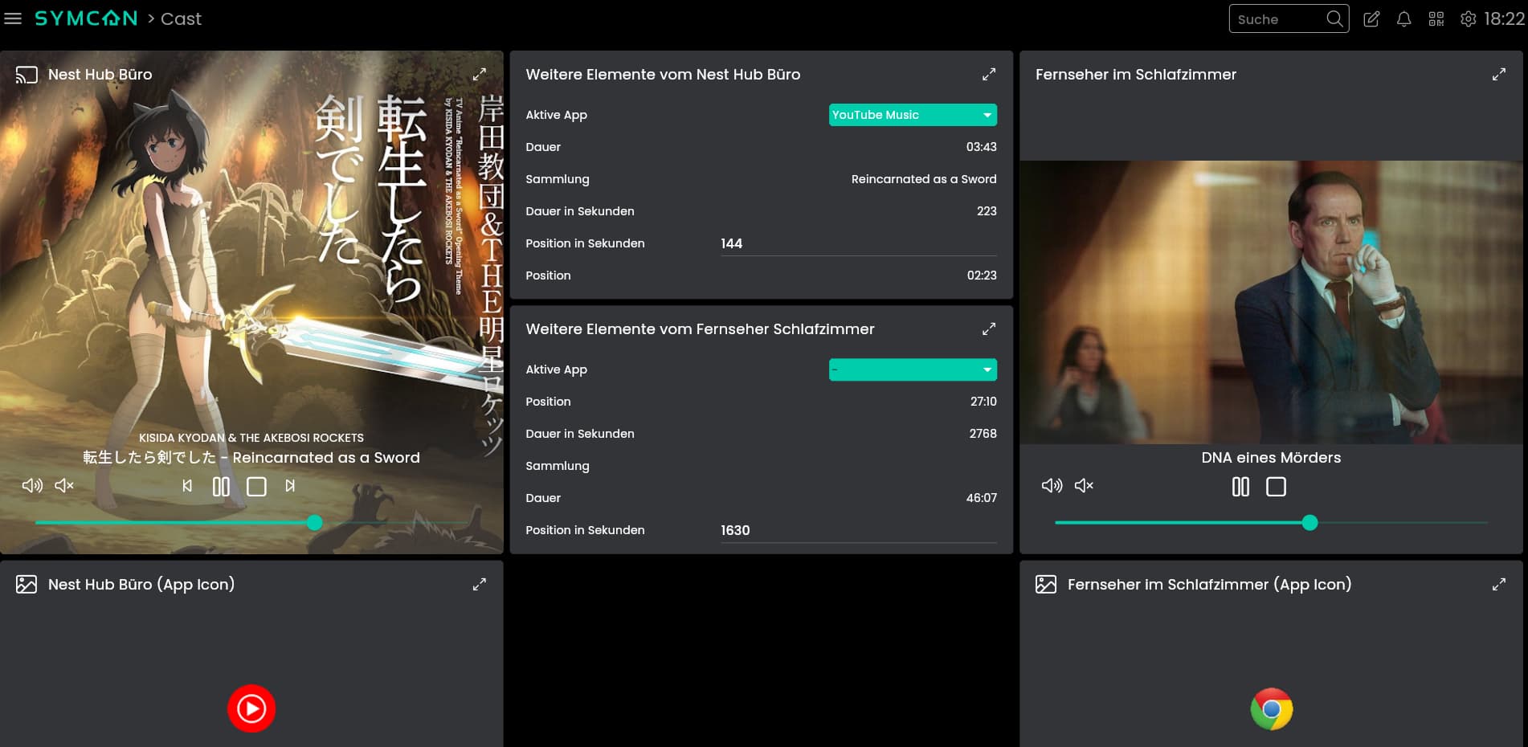Pause playback on Fernseher im Schlafzimmer

[x=1240, y=487]
